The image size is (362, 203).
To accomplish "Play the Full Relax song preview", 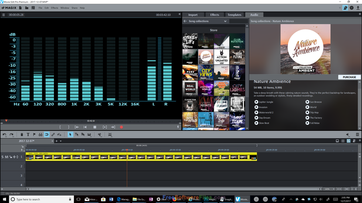I will (x=307, y=123).
